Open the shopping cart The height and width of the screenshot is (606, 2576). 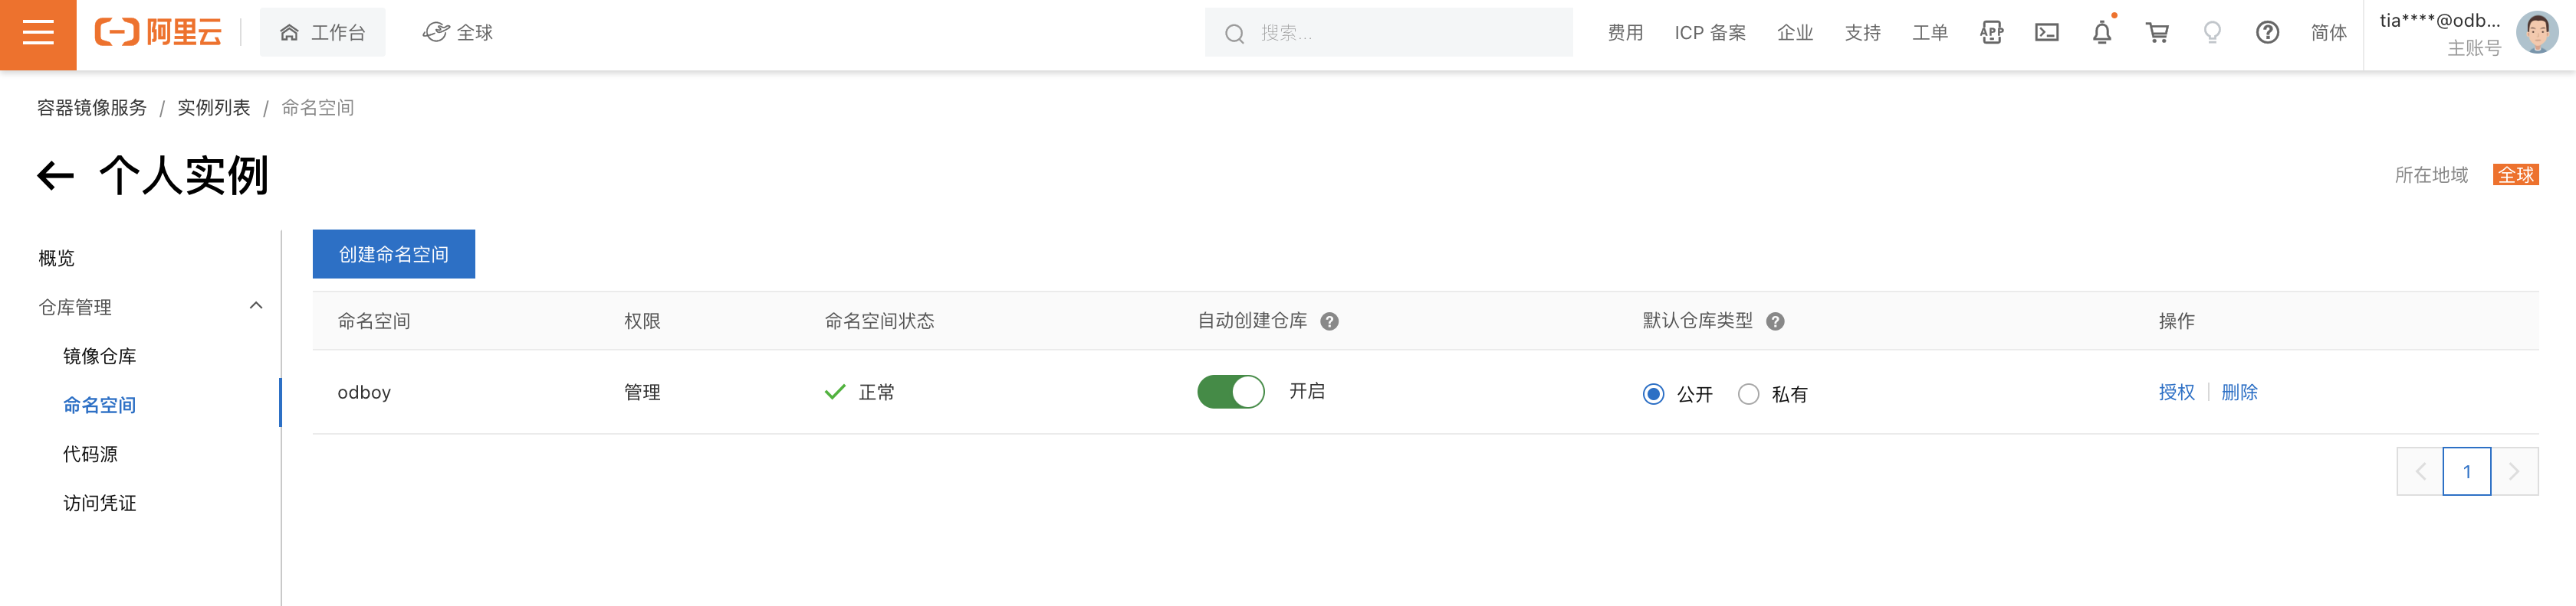[x=2157, y=33]
